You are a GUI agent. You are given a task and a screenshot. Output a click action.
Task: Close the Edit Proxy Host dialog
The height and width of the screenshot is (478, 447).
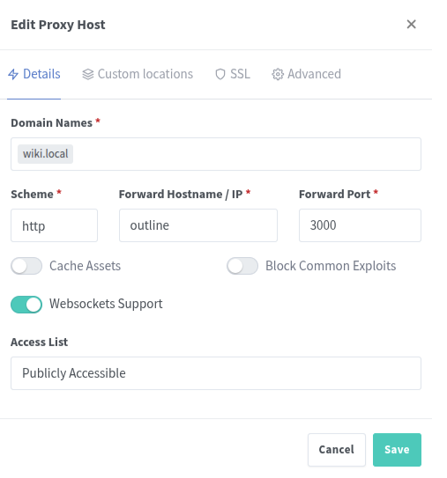pos(411,24)
